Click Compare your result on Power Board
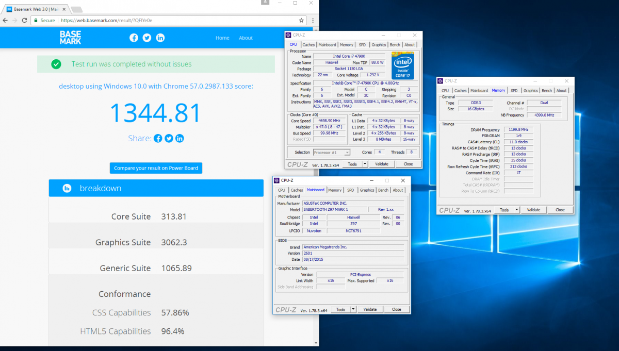Viewport: 619px width, 351px height. coord(156,168)
